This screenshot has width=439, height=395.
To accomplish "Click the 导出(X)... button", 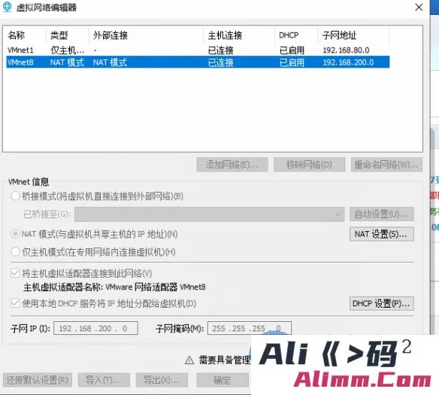I will click(162, 380).
